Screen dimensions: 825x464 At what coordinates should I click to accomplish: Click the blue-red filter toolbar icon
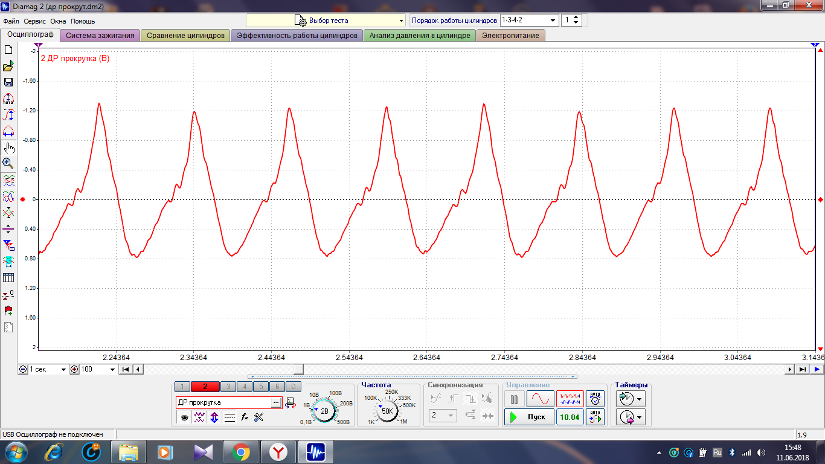point(8,245)
